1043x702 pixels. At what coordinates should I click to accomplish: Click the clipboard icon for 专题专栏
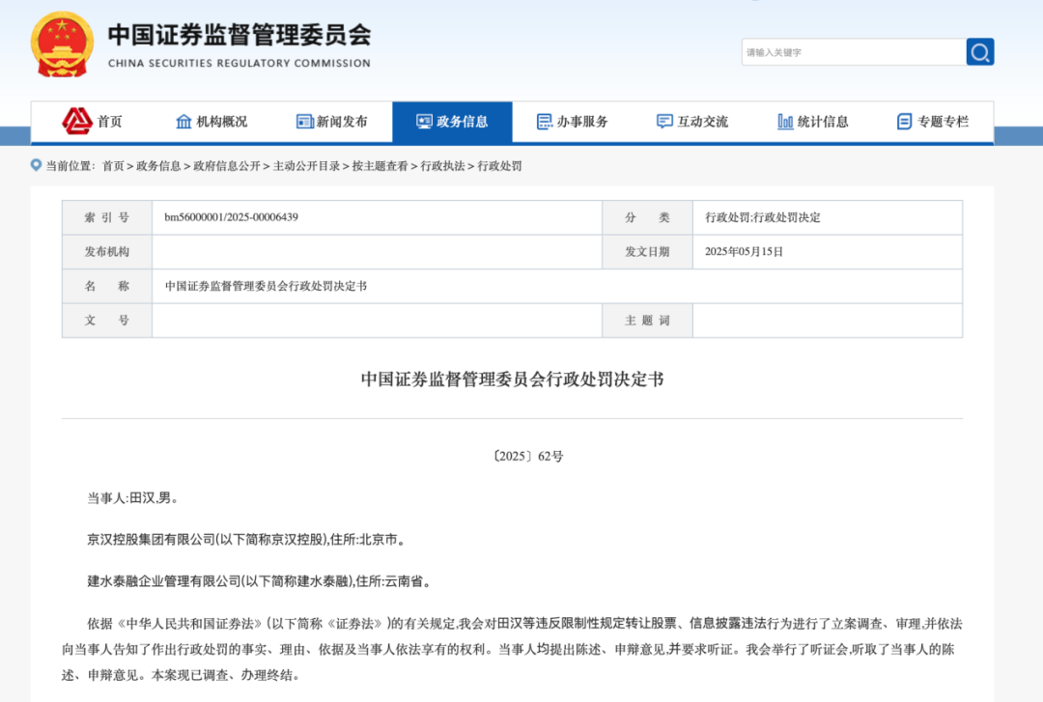point(904,122)
